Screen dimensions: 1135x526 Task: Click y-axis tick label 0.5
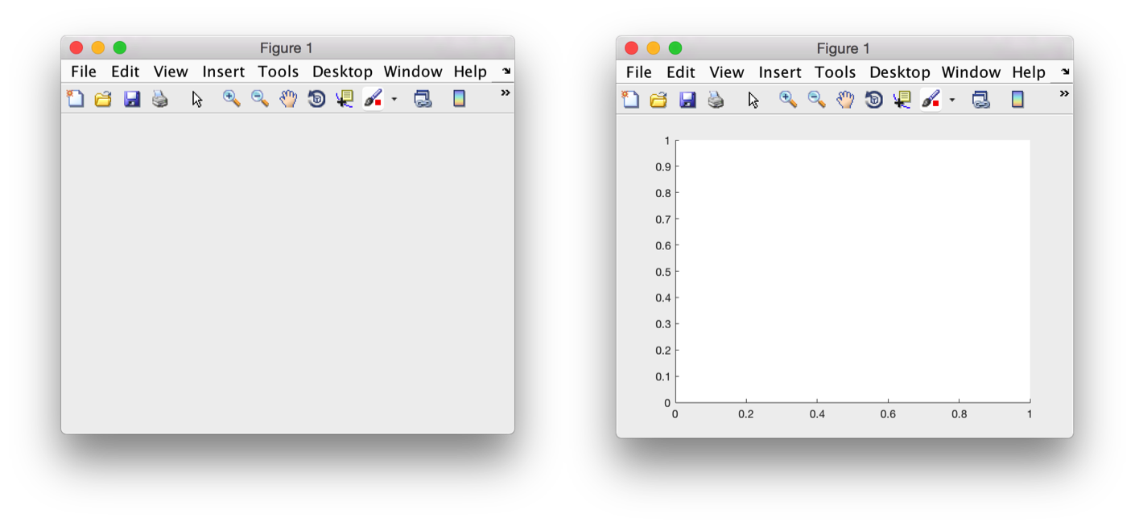[663, 272]
